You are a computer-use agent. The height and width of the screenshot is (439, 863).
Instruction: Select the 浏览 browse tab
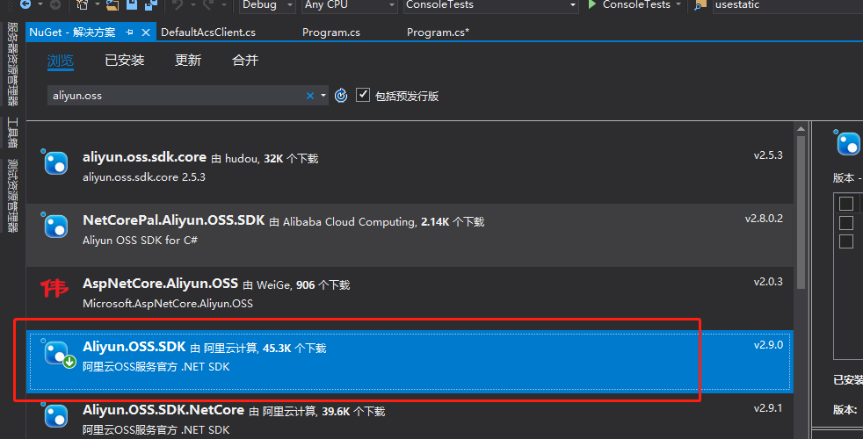pos(60,61)
